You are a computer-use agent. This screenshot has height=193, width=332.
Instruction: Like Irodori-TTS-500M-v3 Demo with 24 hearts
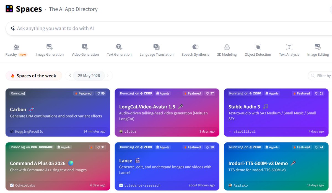pyautogui.click(x=319, y=147)
